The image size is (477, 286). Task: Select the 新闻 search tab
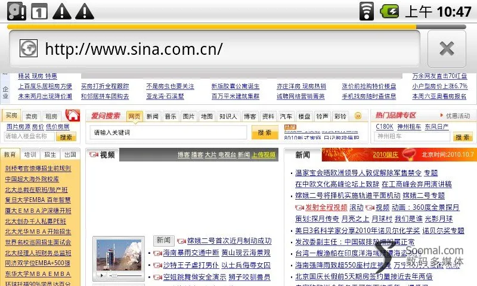[153, 116]
